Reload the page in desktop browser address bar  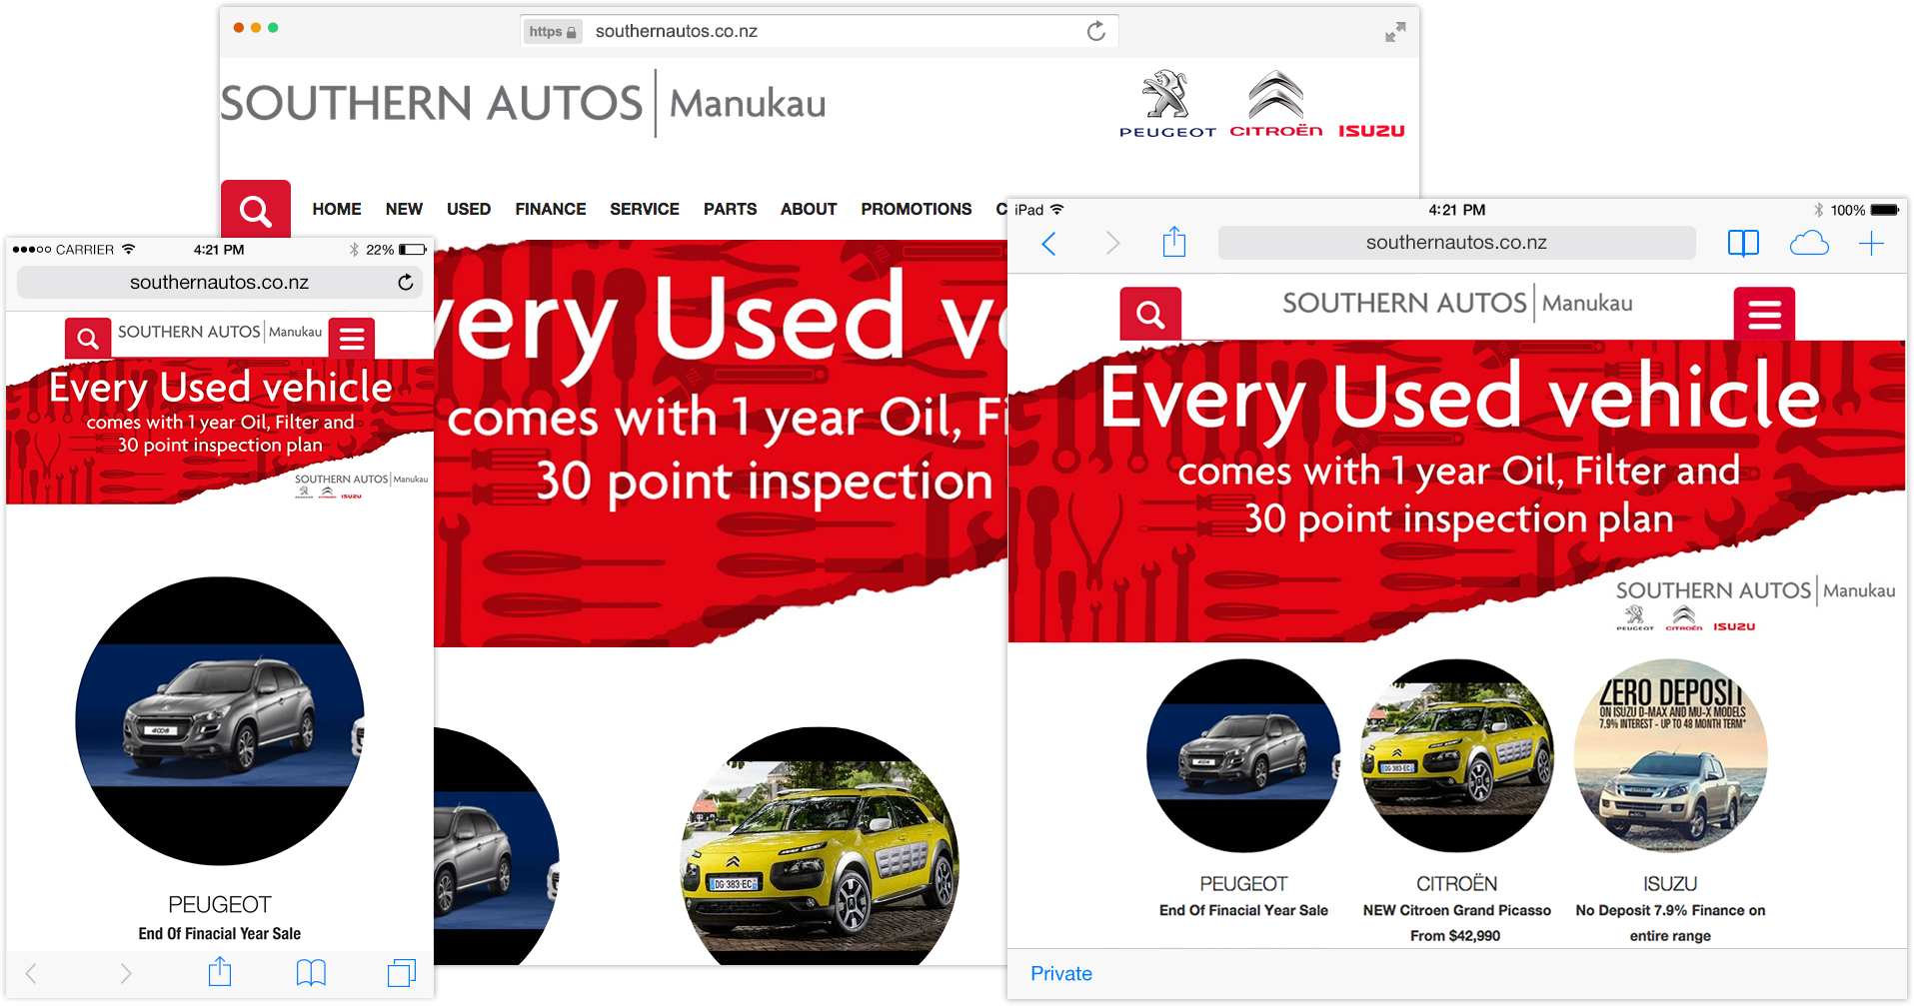coord(1096,31)
